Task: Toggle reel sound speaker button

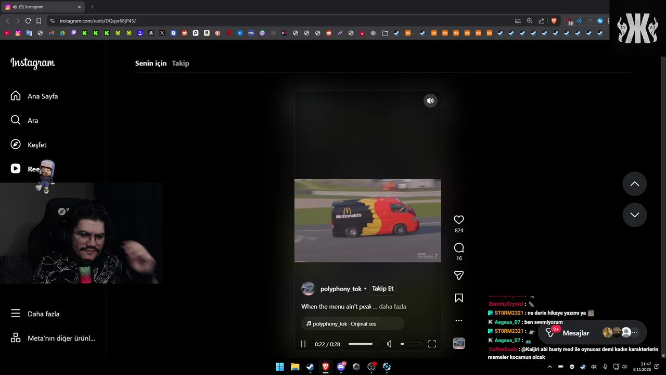Action: (430, 101)
